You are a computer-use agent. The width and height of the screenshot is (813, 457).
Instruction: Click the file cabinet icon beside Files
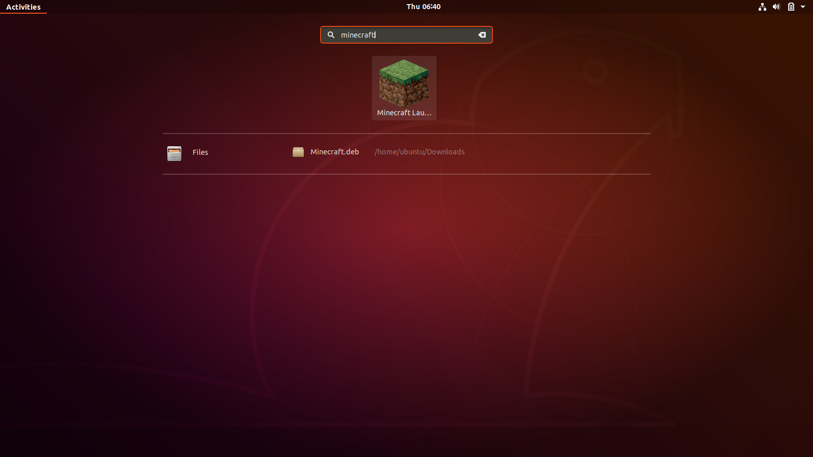pyautogui.click(x=174, y=153)
